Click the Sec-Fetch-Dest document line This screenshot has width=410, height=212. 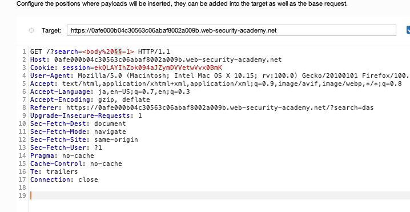[x=78, y=123]
